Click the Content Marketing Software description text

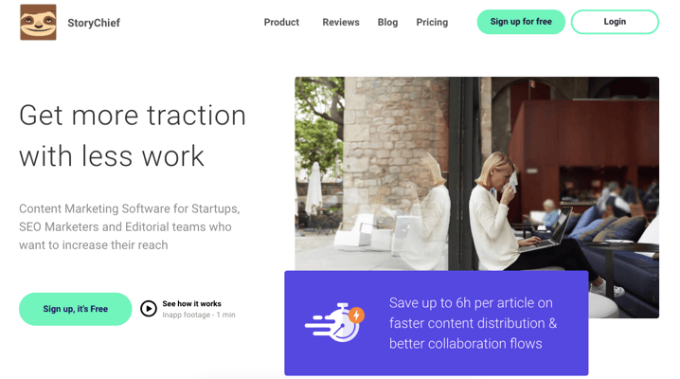click(130, 226)
